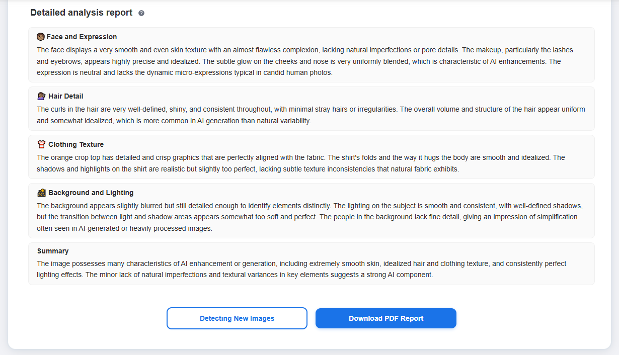Click the face emoji icon
Viewport: 619px width, 355px height.
tap(41, 37)
